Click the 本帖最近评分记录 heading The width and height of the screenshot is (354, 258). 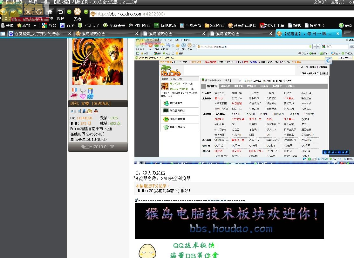(152, 186)
